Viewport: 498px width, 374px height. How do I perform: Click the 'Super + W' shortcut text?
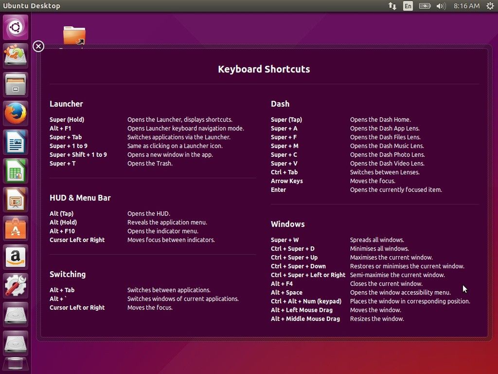point(285,240)
